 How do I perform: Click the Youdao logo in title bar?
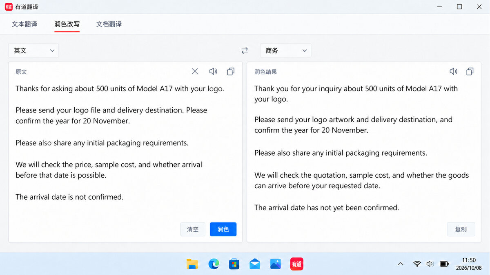tap(9, 7)
